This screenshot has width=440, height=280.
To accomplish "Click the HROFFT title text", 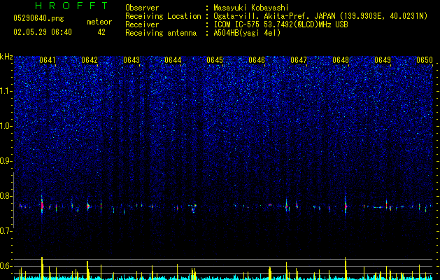I will pyautogui.click(x=72, y=6).
